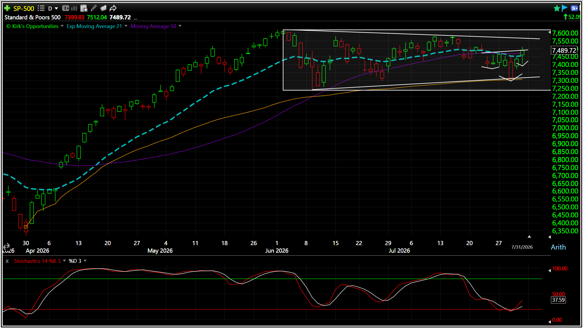Toggle the green favorite star
This screenshot has width=583, height=328.
557,8
